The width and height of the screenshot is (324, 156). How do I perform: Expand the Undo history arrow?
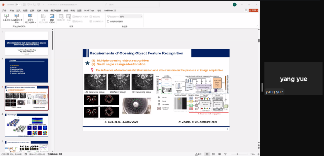pyautogui.click(x=31, y=4)
